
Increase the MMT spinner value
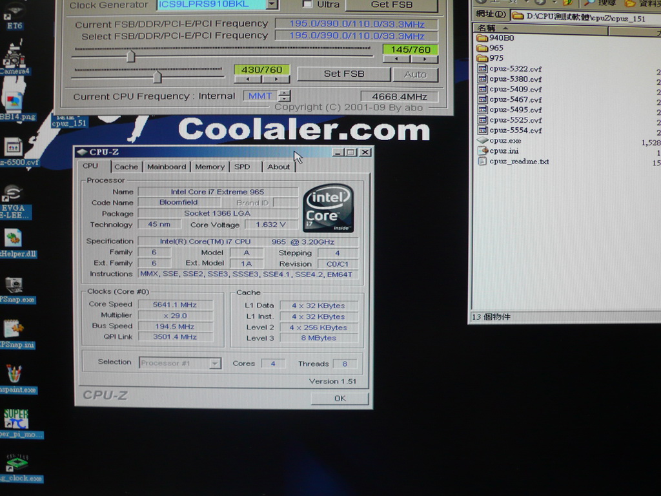[285, 93]
